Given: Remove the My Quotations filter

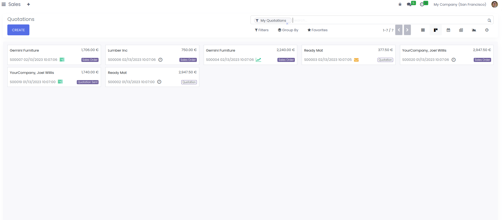Looking at the screenshot, I should click(x=287, y=24).
